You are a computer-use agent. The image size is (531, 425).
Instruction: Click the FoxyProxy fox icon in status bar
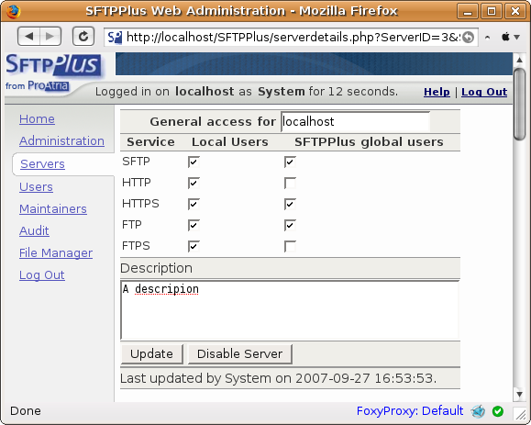click(x=478, y=411)
